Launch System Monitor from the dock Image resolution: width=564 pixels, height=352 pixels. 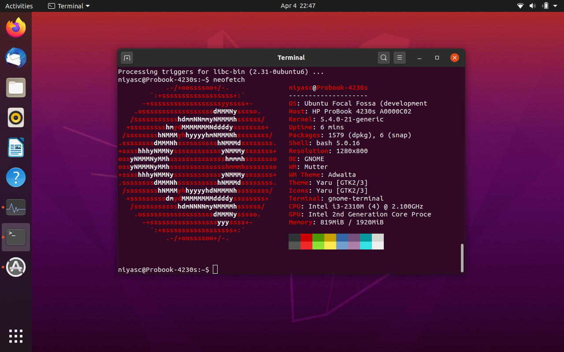click(x=16, y=207)
